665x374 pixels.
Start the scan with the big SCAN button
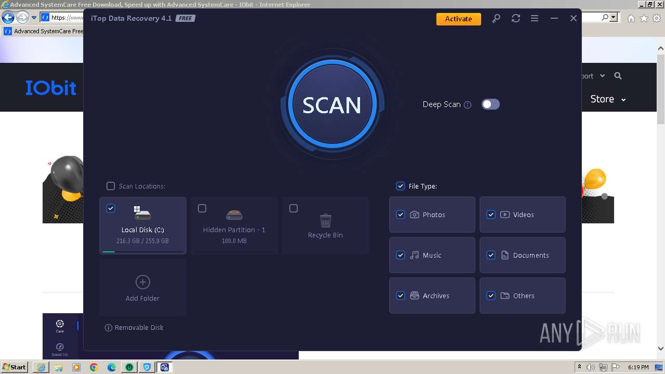click(331, 104)
